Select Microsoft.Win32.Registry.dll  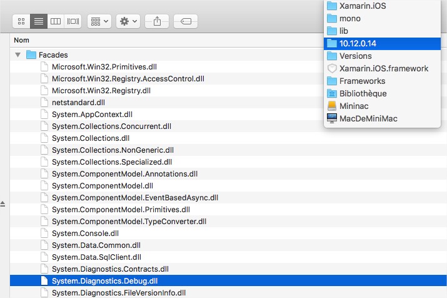tap(101, 91)
